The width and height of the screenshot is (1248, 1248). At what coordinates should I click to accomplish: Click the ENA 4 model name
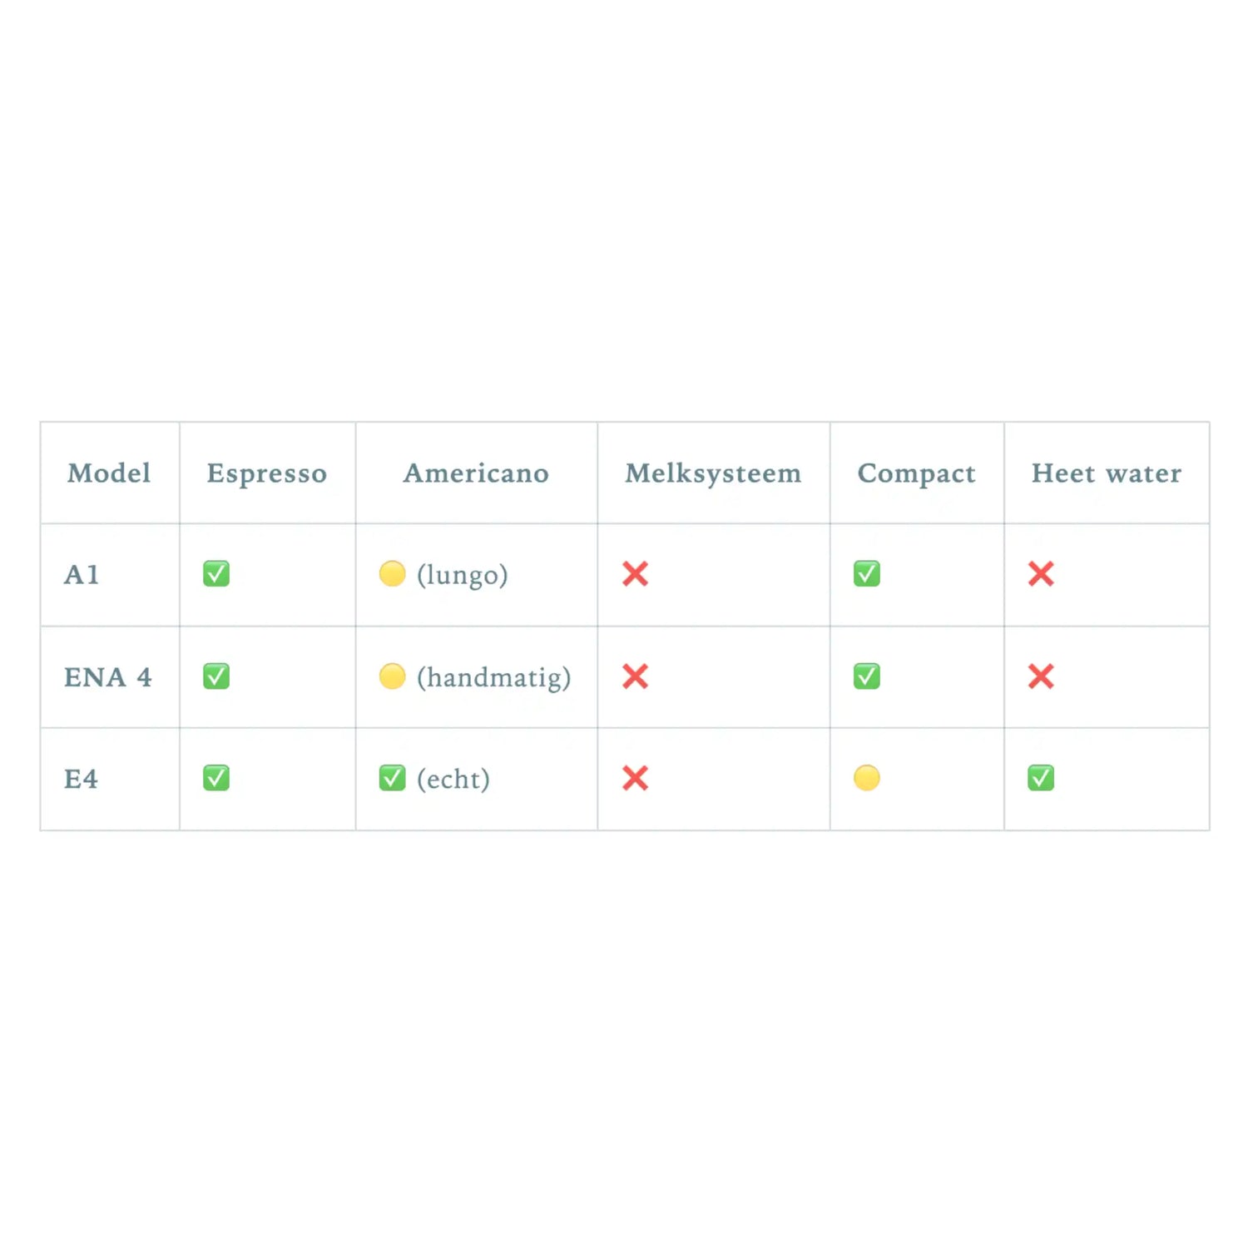click(x=107, y=677)
